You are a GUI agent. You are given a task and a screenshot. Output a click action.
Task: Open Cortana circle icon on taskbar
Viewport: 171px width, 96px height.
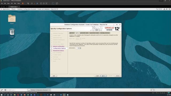[8, 95]
